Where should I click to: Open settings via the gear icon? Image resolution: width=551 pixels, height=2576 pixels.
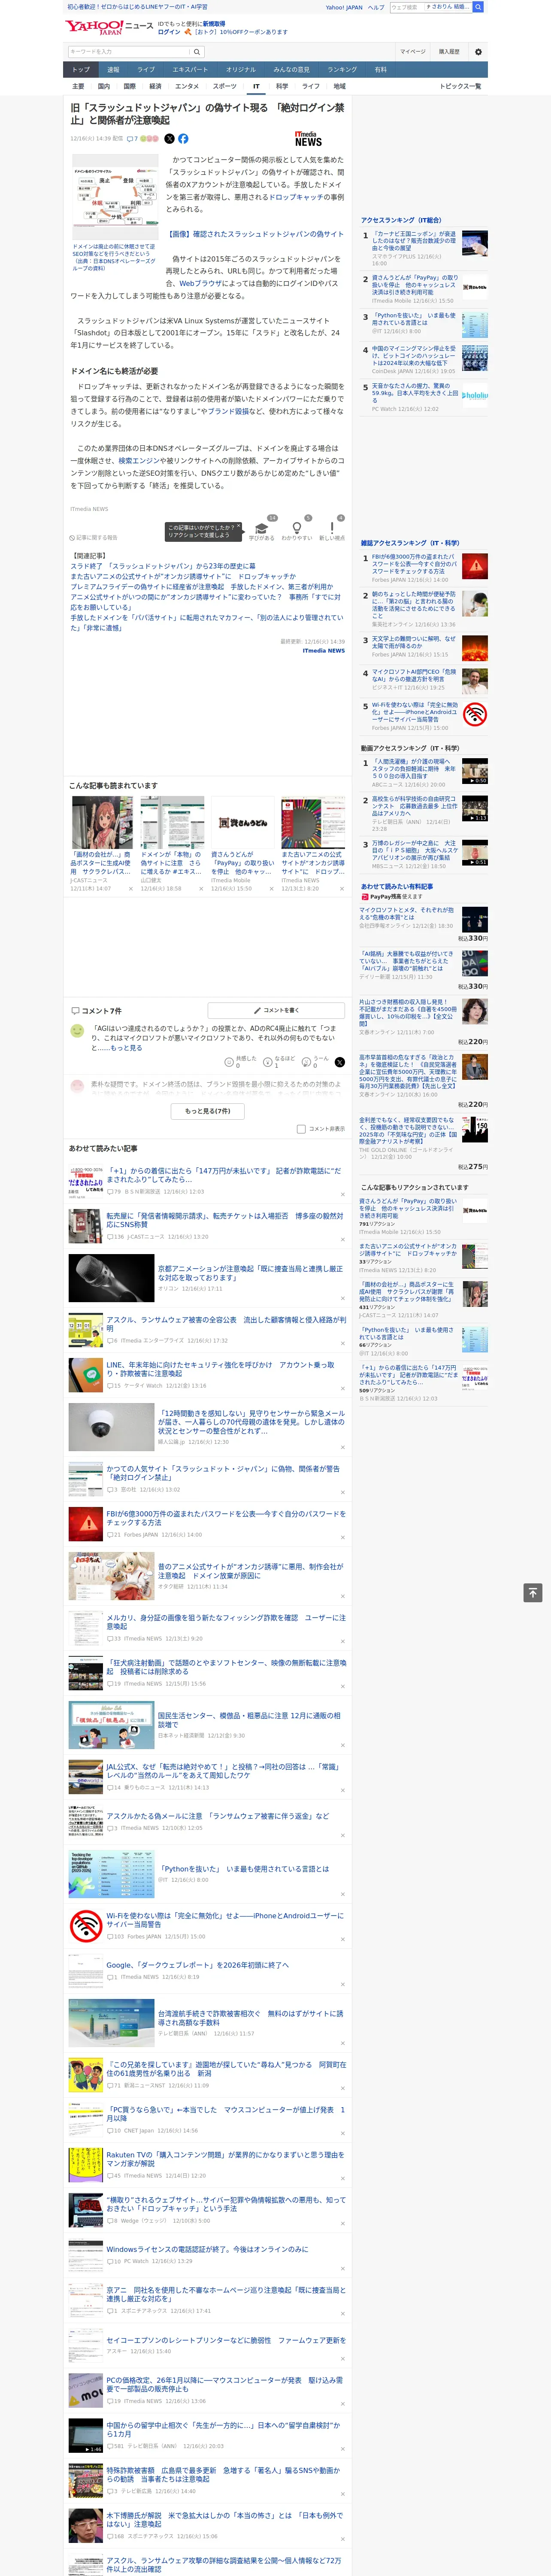click(478, 52)
